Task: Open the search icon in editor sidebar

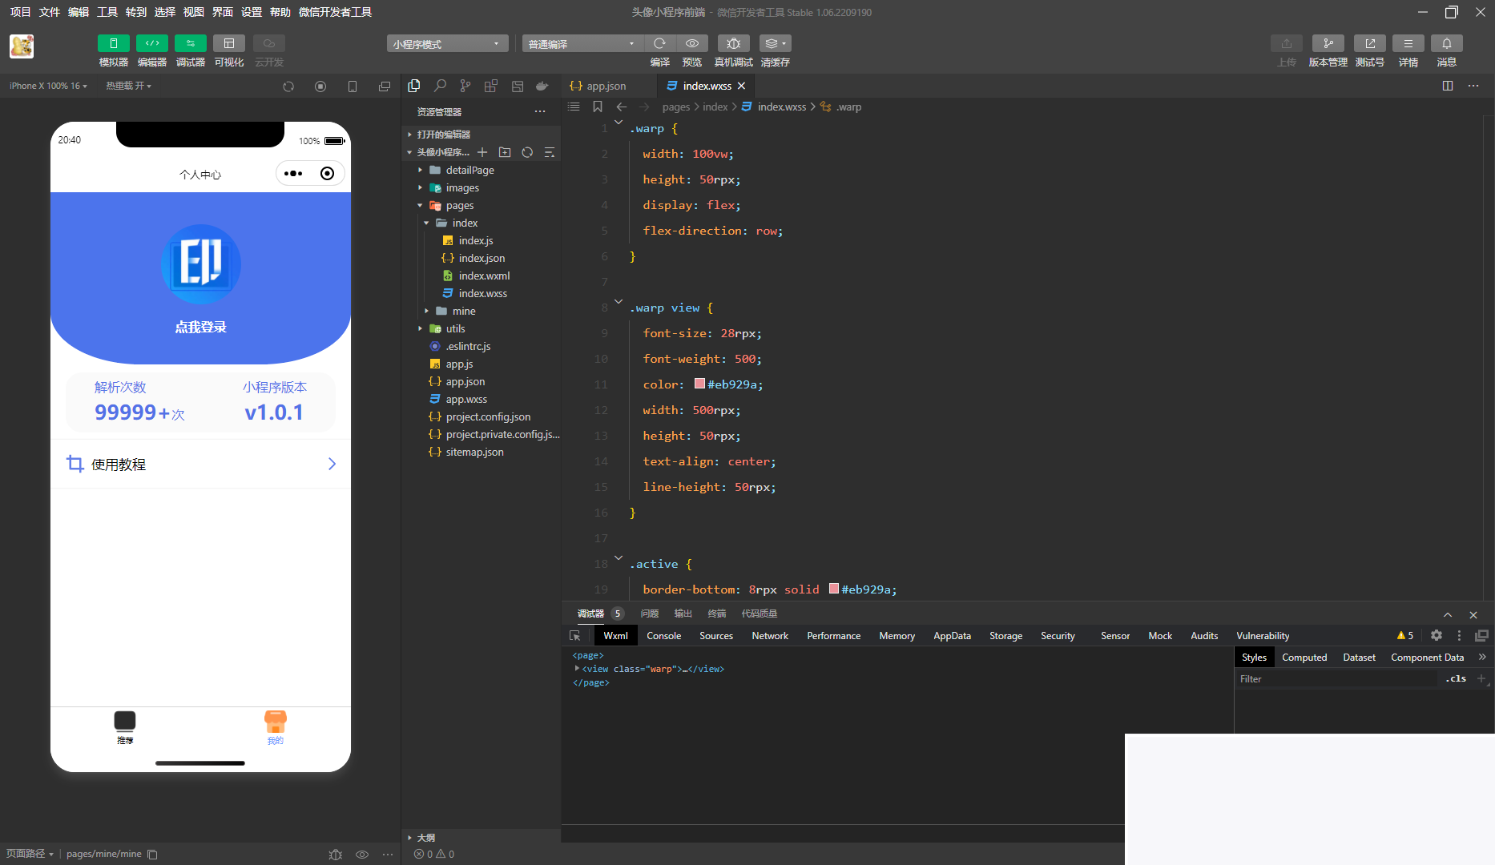Action: tap(440, 86)
